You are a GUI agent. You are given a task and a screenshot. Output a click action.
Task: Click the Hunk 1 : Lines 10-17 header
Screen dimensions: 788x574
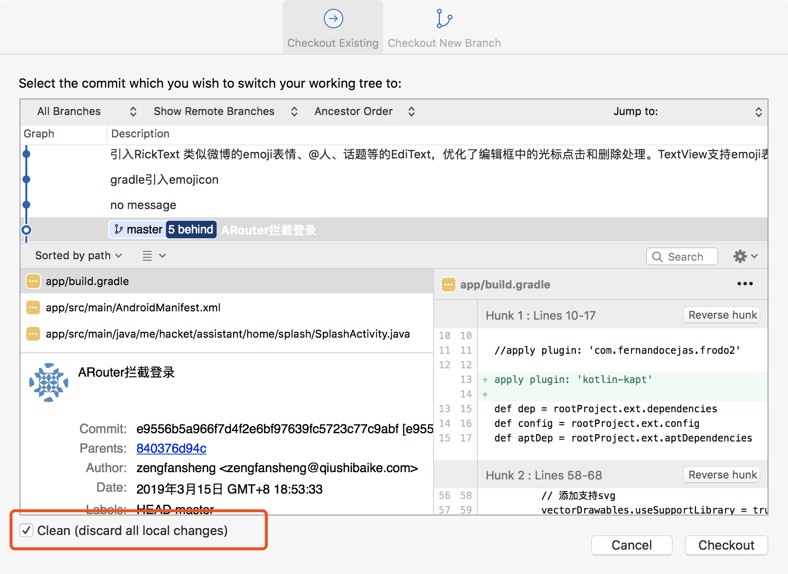tap(541, 315)
